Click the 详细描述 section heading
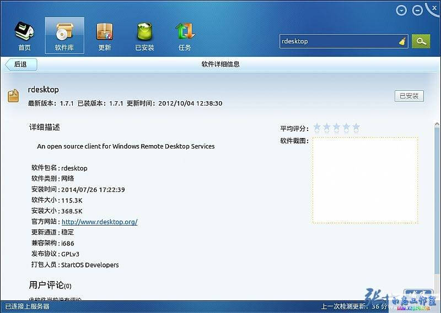Image resolution: width=441 pixels, height=313 pixels. 45,127
